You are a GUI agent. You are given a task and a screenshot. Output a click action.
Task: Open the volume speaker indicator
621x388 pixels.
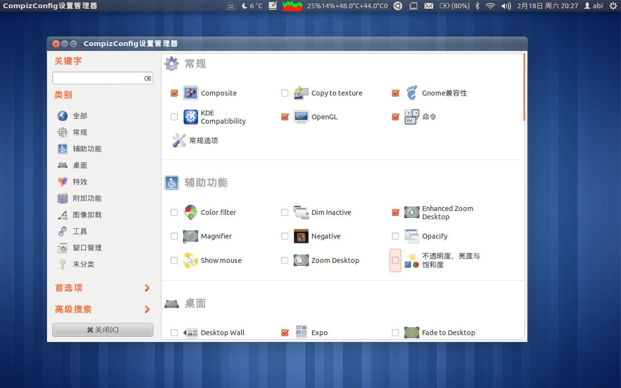(506, 6)
